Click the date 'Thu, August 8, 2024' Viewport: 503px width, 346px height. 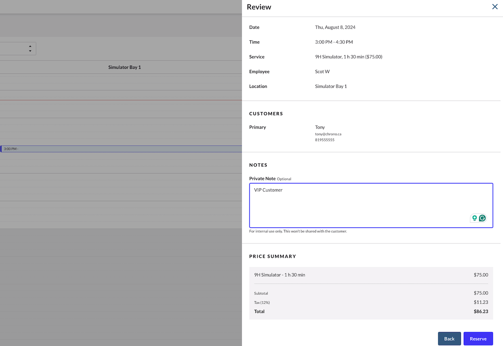point(335,27)
